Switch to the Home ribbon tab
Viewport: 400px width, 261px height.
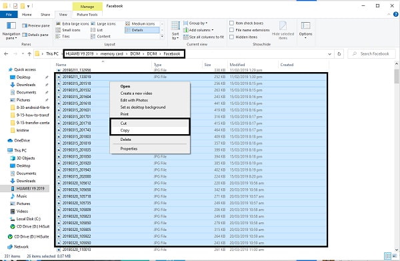(x=27, y=15)
